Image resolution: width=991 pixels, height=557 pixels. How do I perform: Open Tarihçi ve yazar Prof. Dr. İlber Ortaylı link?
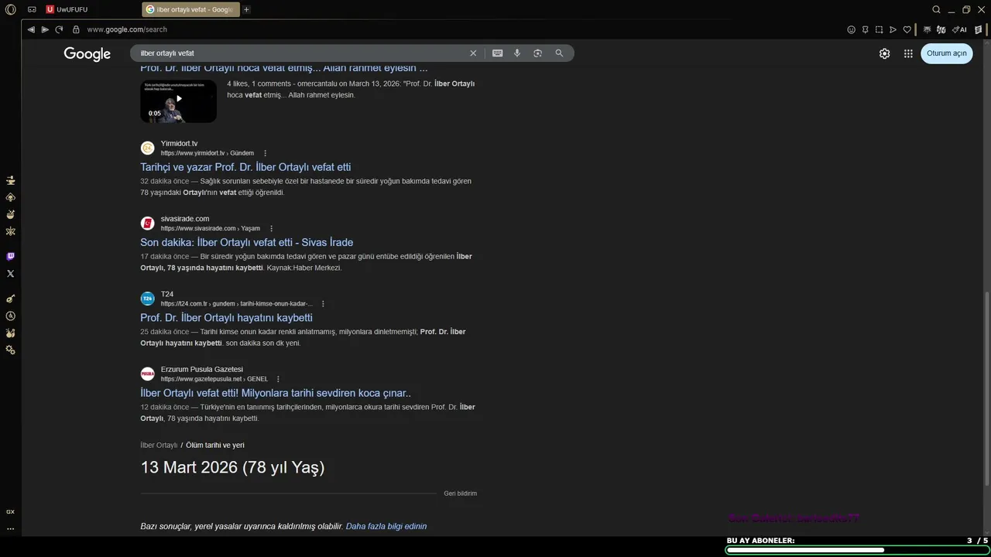(245, 167)
